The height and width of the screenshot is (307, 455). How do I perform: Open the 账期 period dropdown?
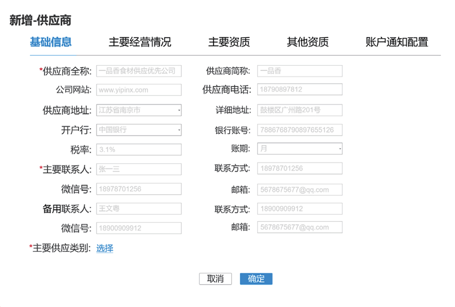tap(300, 149)
